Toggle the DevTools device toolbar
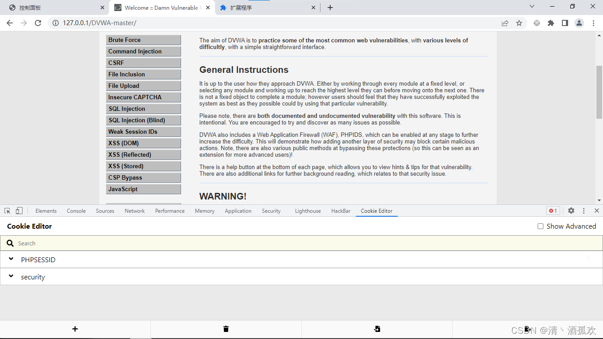Viewport: 603px width, 339px height. (x=19, y=211)
